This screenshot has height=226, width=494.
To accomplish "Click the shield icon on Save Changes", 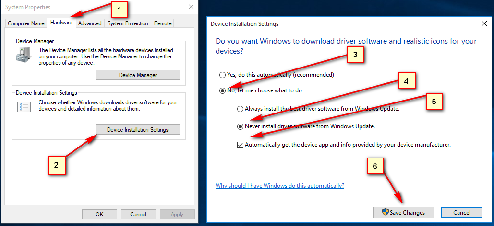I will pyautogui.click(x=386, y=212).
